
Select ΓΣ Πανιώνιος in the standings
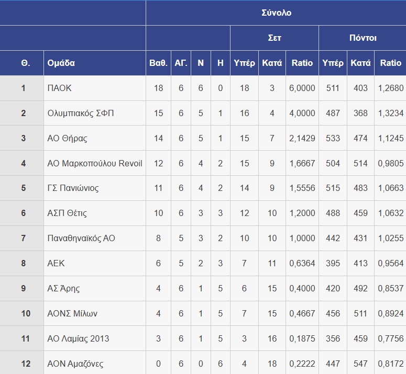tap(73, 188)
